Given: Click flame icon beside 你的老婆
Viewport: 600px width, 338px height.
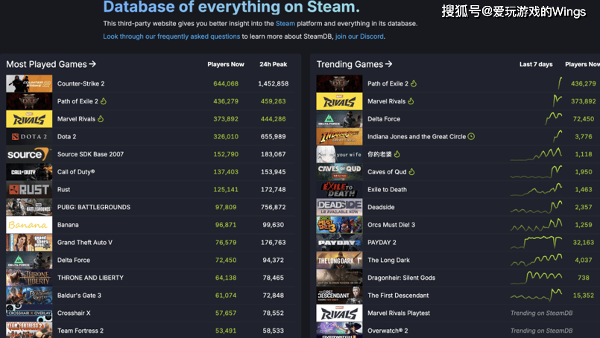Looking at the screenshot, I should [397, 153].
